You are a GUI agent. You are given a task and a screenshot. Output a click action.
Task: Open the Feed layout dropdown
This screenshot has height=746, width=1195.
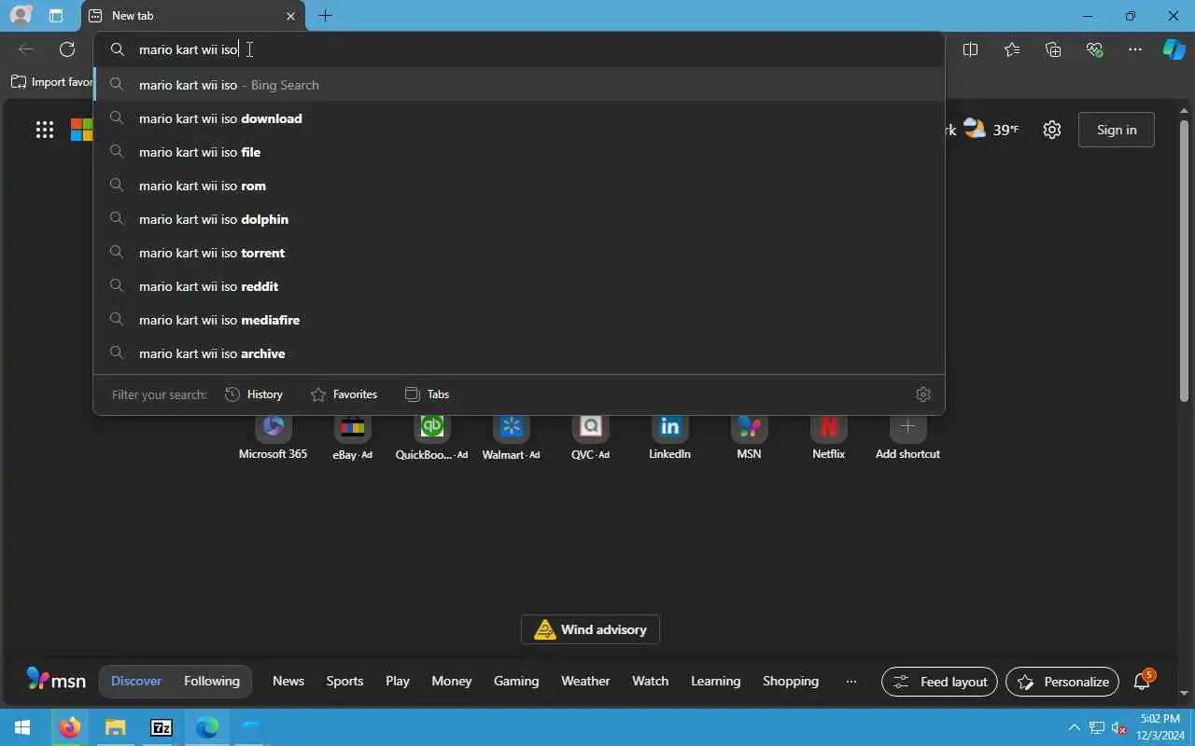pos(939,682)
